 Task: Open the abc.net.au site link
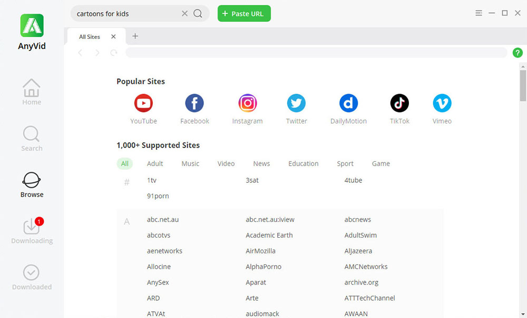pyautogui.click(x=163, y=220)
